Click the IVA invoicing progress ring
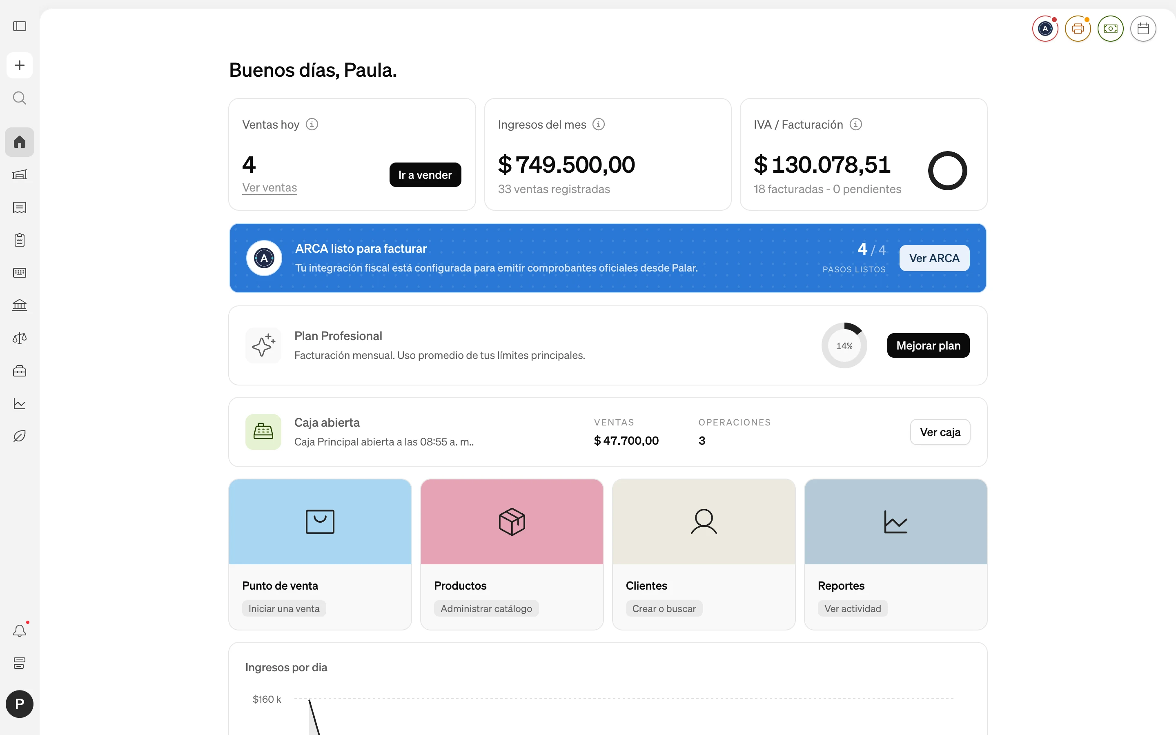Screen dimensions: 1176x735 948,171
